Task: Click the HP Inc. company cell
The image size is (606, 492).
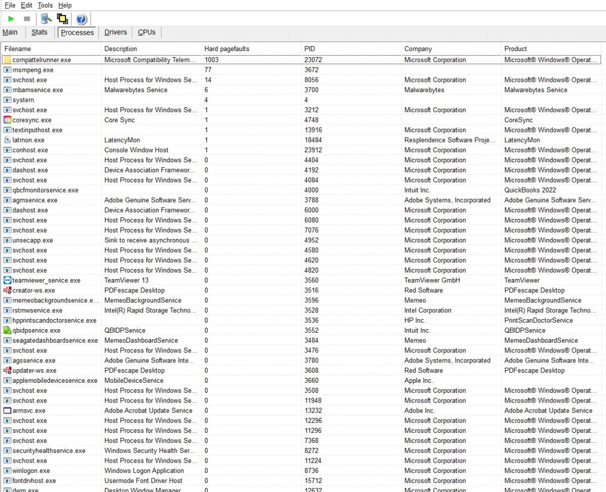Action: [415, 321]
